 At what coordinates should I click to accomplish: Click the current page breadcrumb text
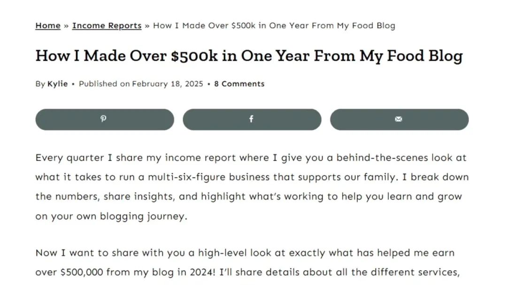click(x=274, y=25)
